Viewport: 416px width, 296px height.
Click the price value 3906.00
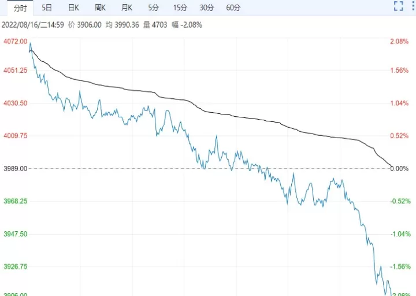[x=90, y=25]
